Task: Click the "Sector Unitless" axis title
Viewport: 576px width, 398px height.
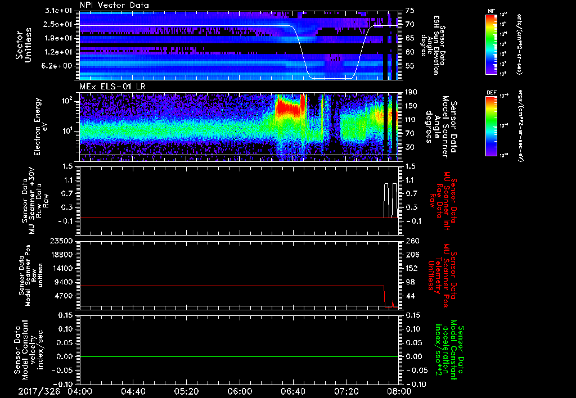Action: click(24, 45)
